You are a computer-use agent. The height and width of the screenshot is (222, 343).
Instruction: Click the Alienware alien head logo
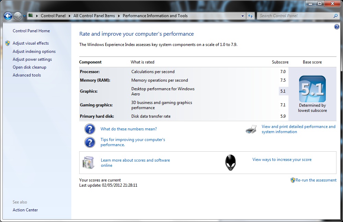coord(230,163)
